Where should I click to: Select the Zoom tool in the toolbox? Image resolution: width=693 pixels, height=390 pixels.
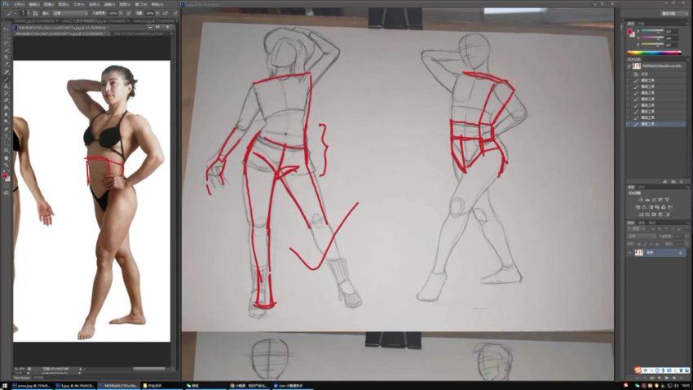7,165
